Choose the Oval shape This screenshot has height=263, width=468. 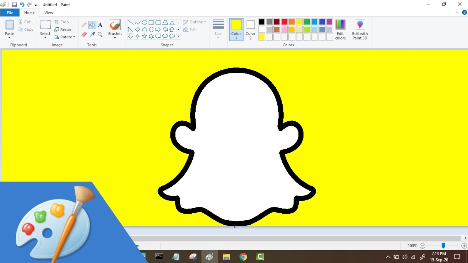(x=144, y=22)
